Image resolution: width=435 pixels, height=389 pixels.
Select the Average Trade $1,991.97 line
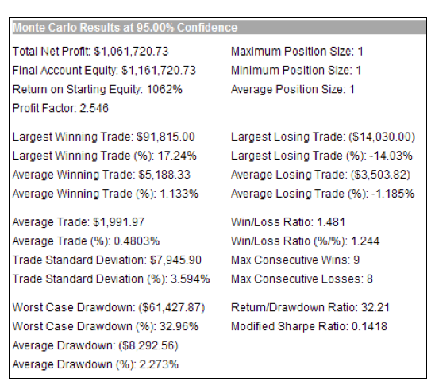point(79,222)
